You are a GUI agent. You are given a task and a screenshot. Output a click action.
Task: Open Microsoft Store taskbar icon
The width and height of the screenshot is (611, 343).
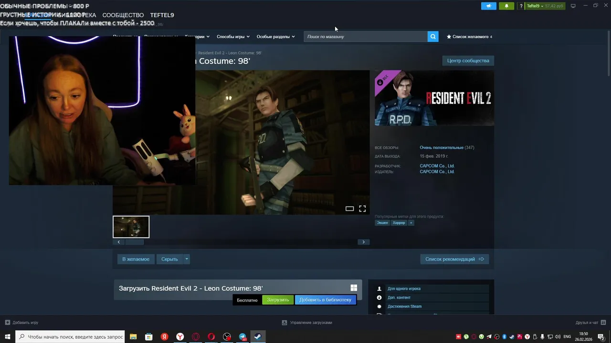point(149,337)
